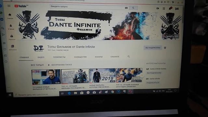Click the ВЫ ПОДПИСАНЫ button on channel header
Image resolution: width=208 pixels, height=117 pixels.
152,48
